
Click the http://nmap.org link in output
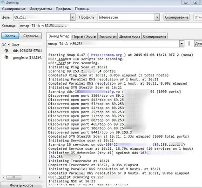(x=106, y=55)
